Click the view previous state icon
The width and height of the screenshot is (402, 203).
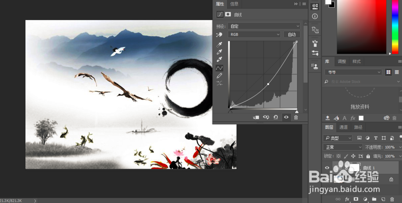pos(266,117)
